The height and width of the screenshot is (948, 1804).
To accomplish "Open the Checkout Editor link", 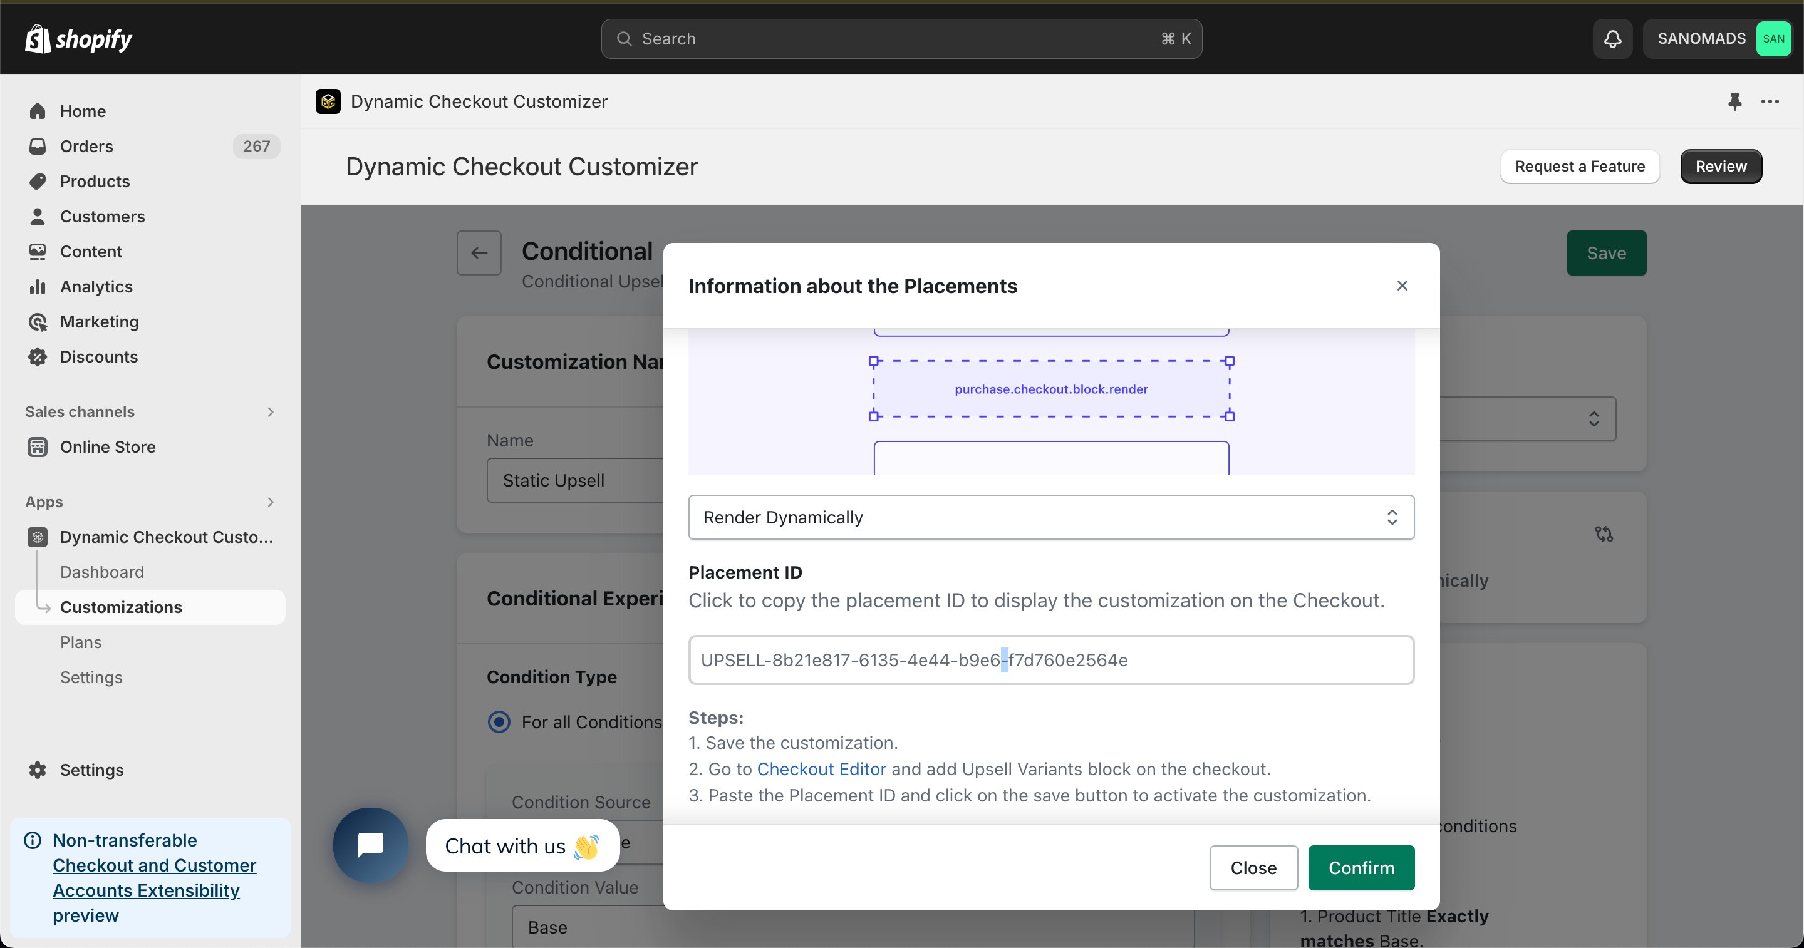I will pyautogui.click(x=821, y=769).
